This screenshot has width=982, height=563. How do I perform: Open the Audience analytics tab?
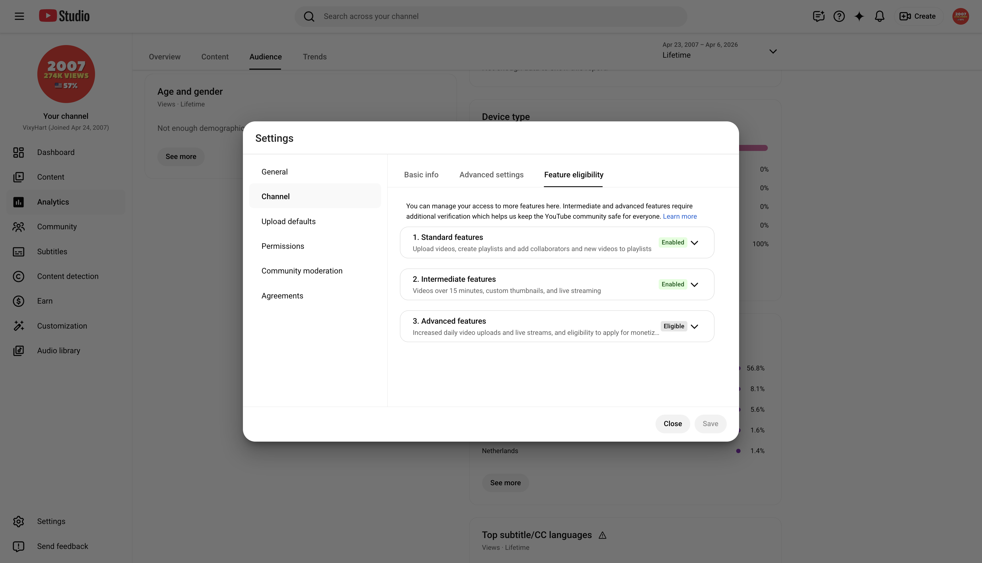pos(265,57)
